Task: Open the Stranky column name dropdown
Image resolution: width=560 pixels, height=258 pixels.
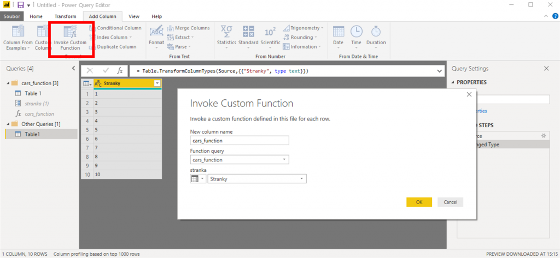Action: tap(257, 179)
